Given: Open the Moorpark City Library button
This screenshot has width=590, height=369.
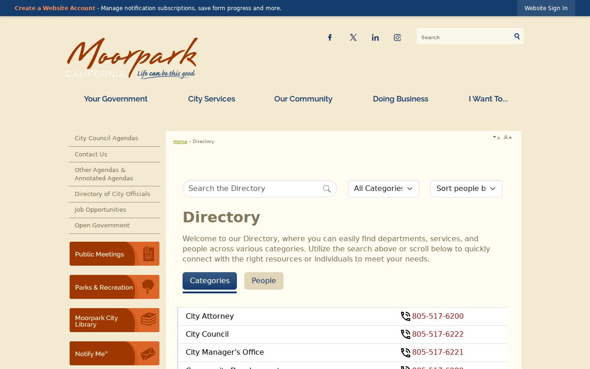Looking at the screenshot, I should pyautogui.click(x=114, y=320).
